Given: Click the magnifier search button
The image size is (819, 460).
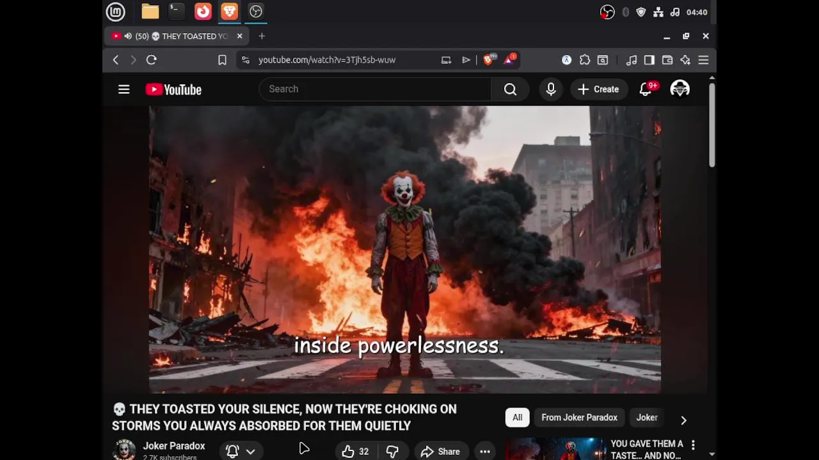Looking at the screenshot, I should click(x=510, y=89).
